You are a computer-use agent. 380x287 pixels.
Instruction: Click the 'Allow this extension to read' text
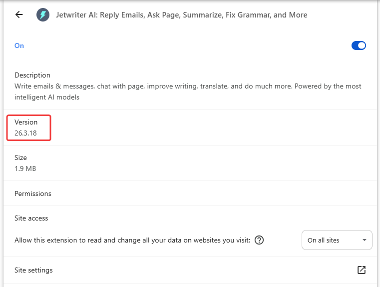pos(132,240)
